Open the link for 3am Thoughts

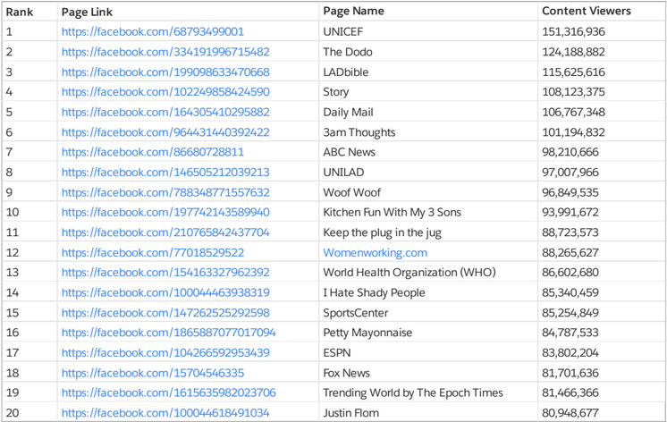(x=165, y=132)
